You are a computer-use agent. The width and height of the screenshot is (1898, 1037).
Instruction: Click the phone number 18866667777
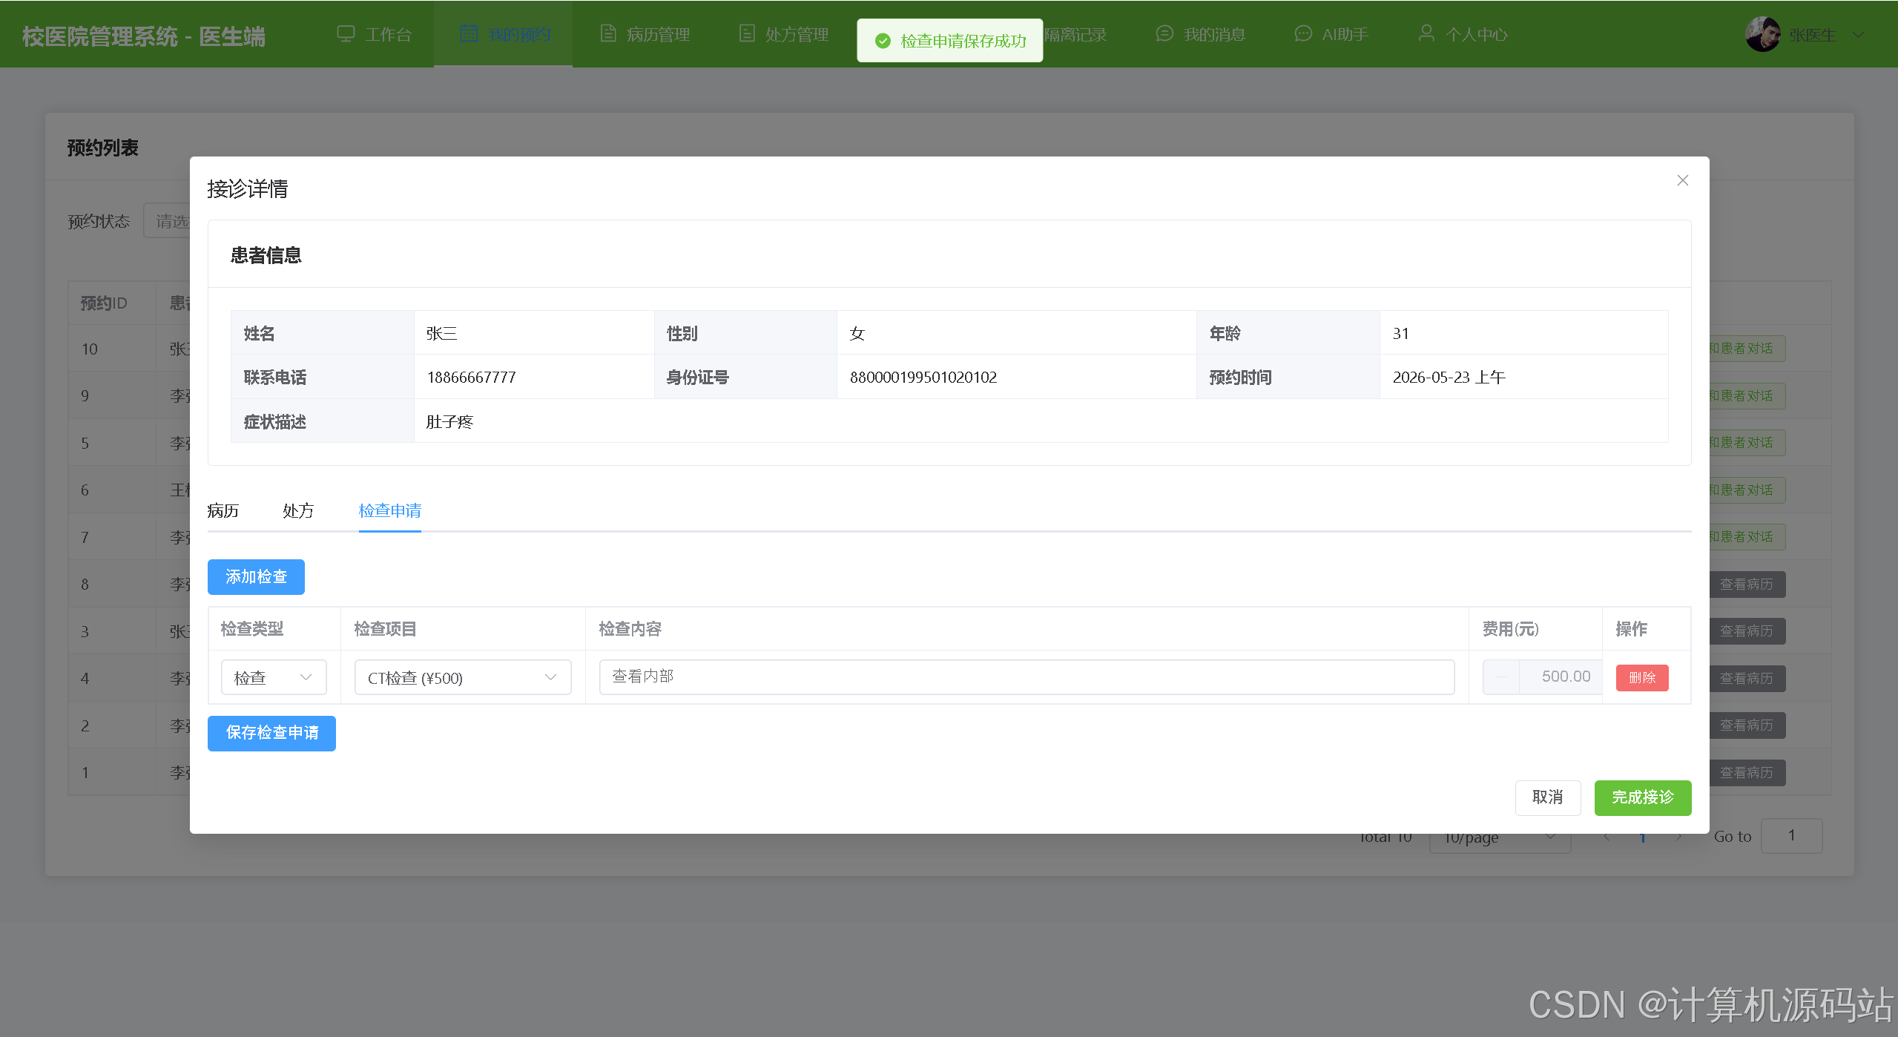(x=472, y=378)
